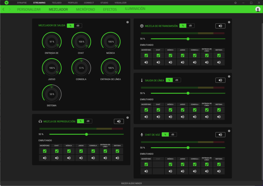Click the Consola volume knob at 51%

(81, 68)
